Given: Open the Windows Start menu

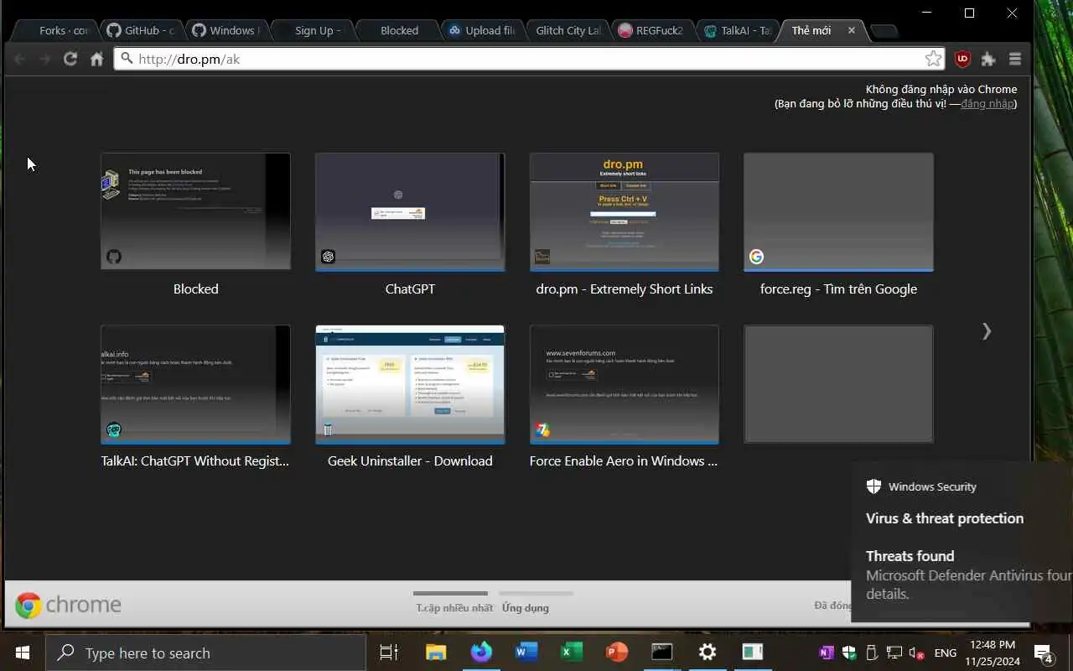Looking at the screenshot, I should (x=23, y=653).
